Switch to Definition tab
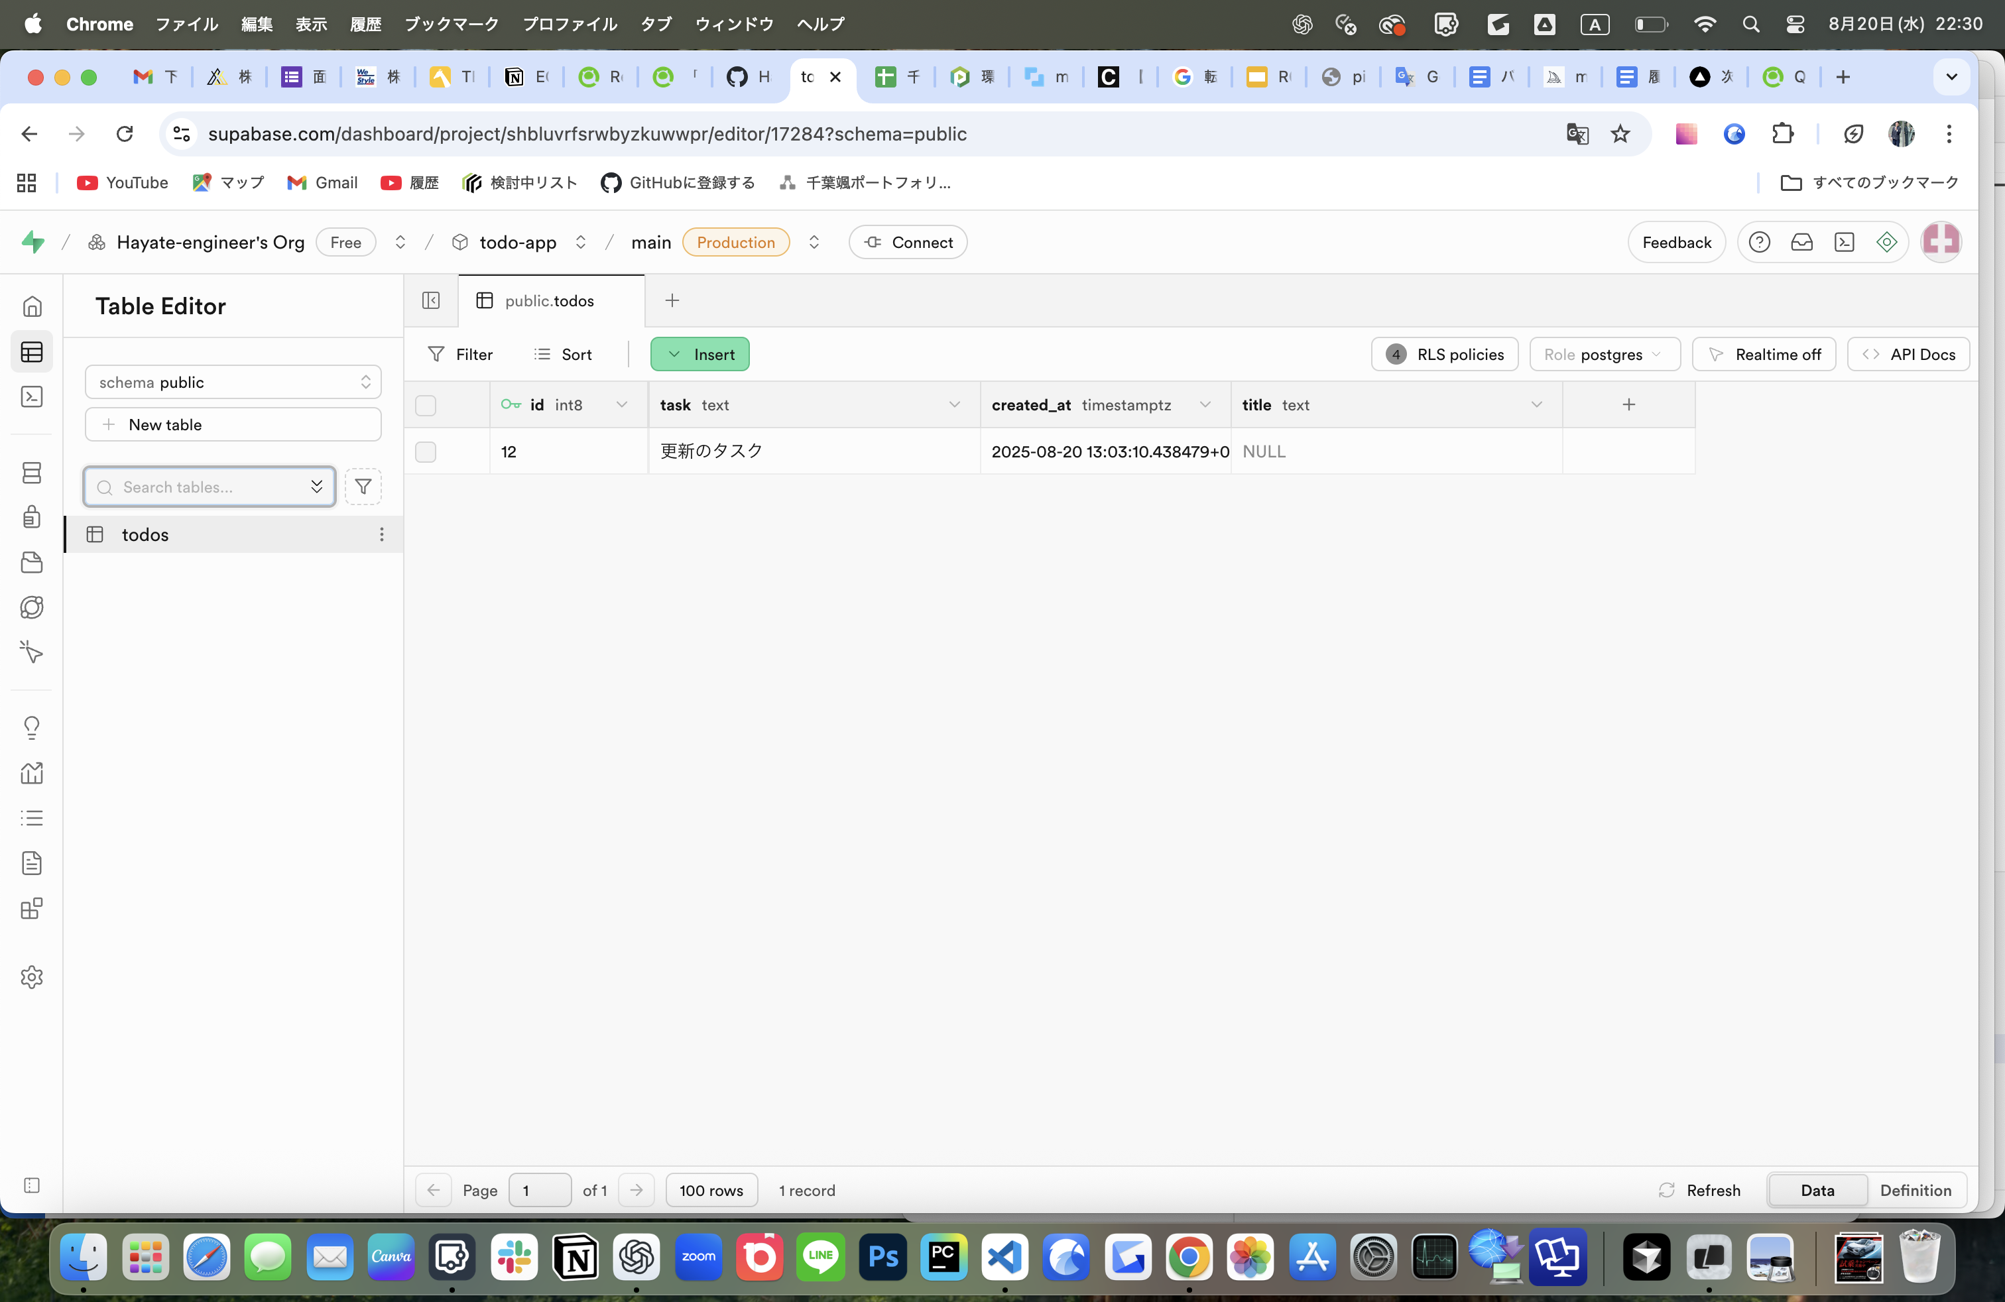The height and width of the screenshot is (1302, 2005). pyautogui.click(x=1915, y=1190)
